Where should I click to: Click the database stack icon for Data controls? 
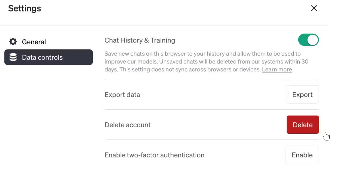13,57
